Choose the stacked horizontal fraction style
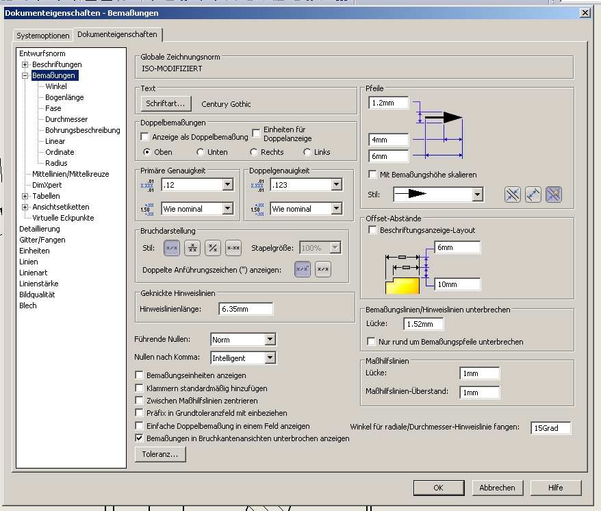The width and height of the screenshot is (601, 511). point(192,248)
